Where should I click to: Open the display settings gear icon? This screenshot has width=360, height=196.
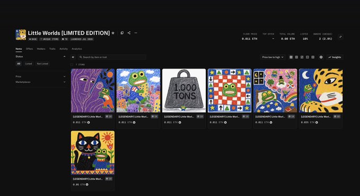pos(321,57)
